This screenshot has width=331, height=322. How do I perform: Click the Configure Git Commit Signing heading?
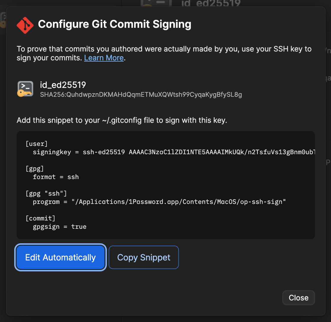pyautogui.click(x=115, y=24)
